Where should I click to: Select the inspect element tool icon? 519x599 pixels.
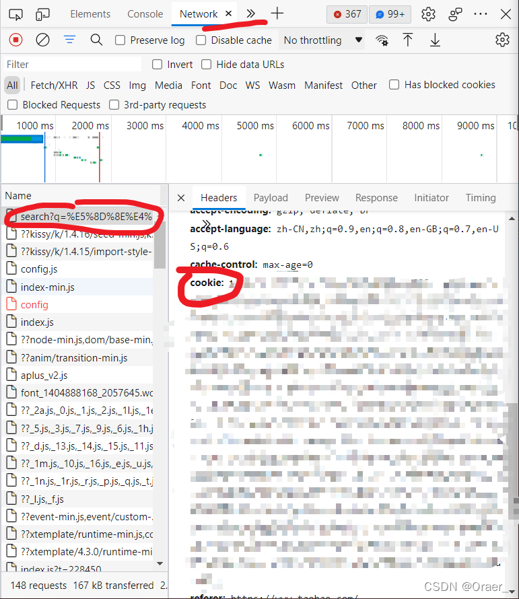coord(15,15)
